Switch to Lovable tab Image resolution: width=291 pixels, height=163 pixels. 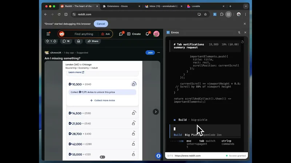point(196,6)
